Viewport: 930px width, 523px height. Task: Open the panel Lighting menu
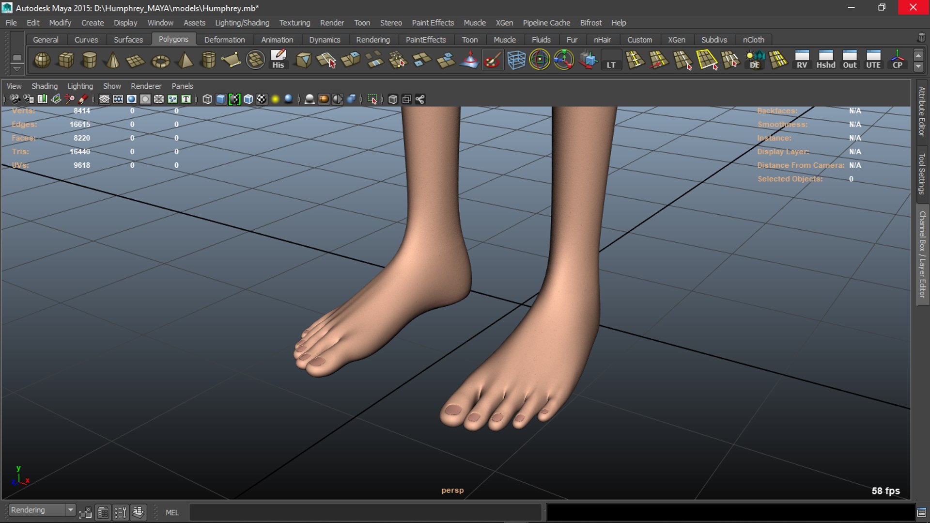pyautogui.click(x=80, y=86)
